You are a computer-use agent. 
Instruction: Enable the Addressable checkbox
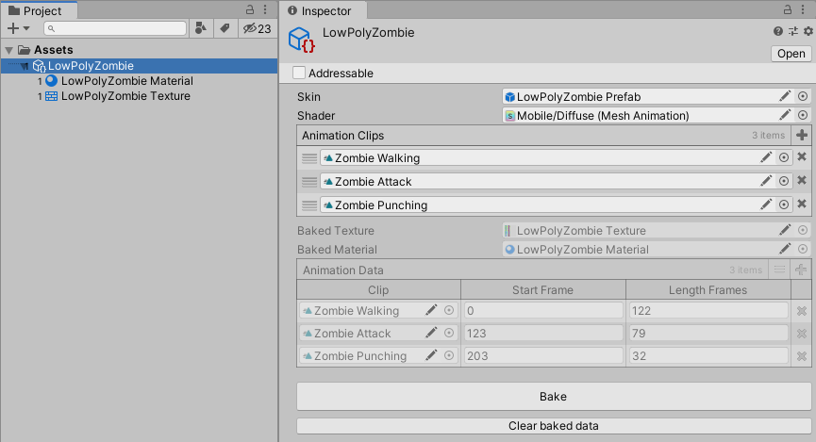[299, 73]
